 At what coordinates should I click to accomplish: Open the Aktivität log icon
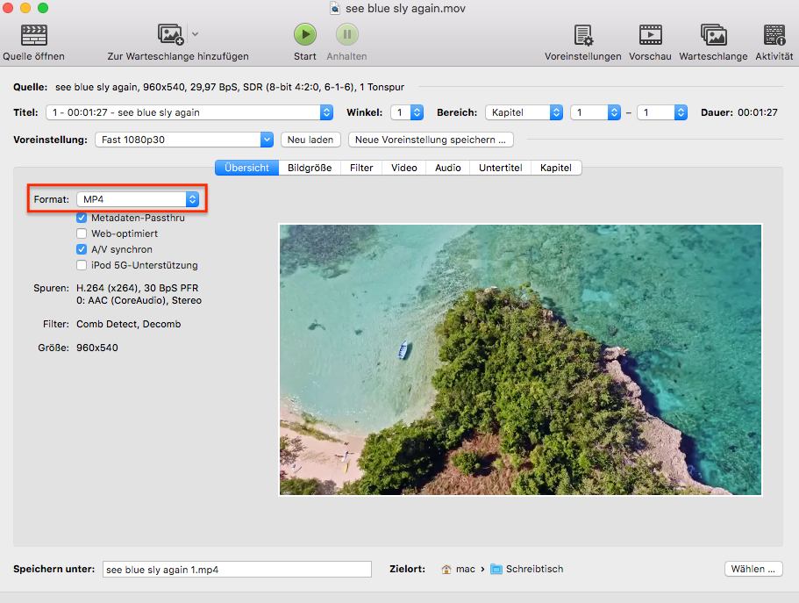pyautogui.click(x=774, y=35)
